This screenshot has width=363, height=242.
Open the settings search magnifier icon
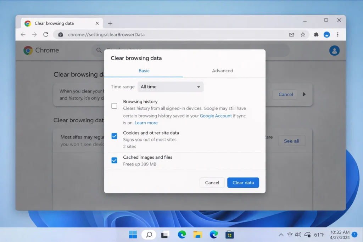(x=99, y=50)
